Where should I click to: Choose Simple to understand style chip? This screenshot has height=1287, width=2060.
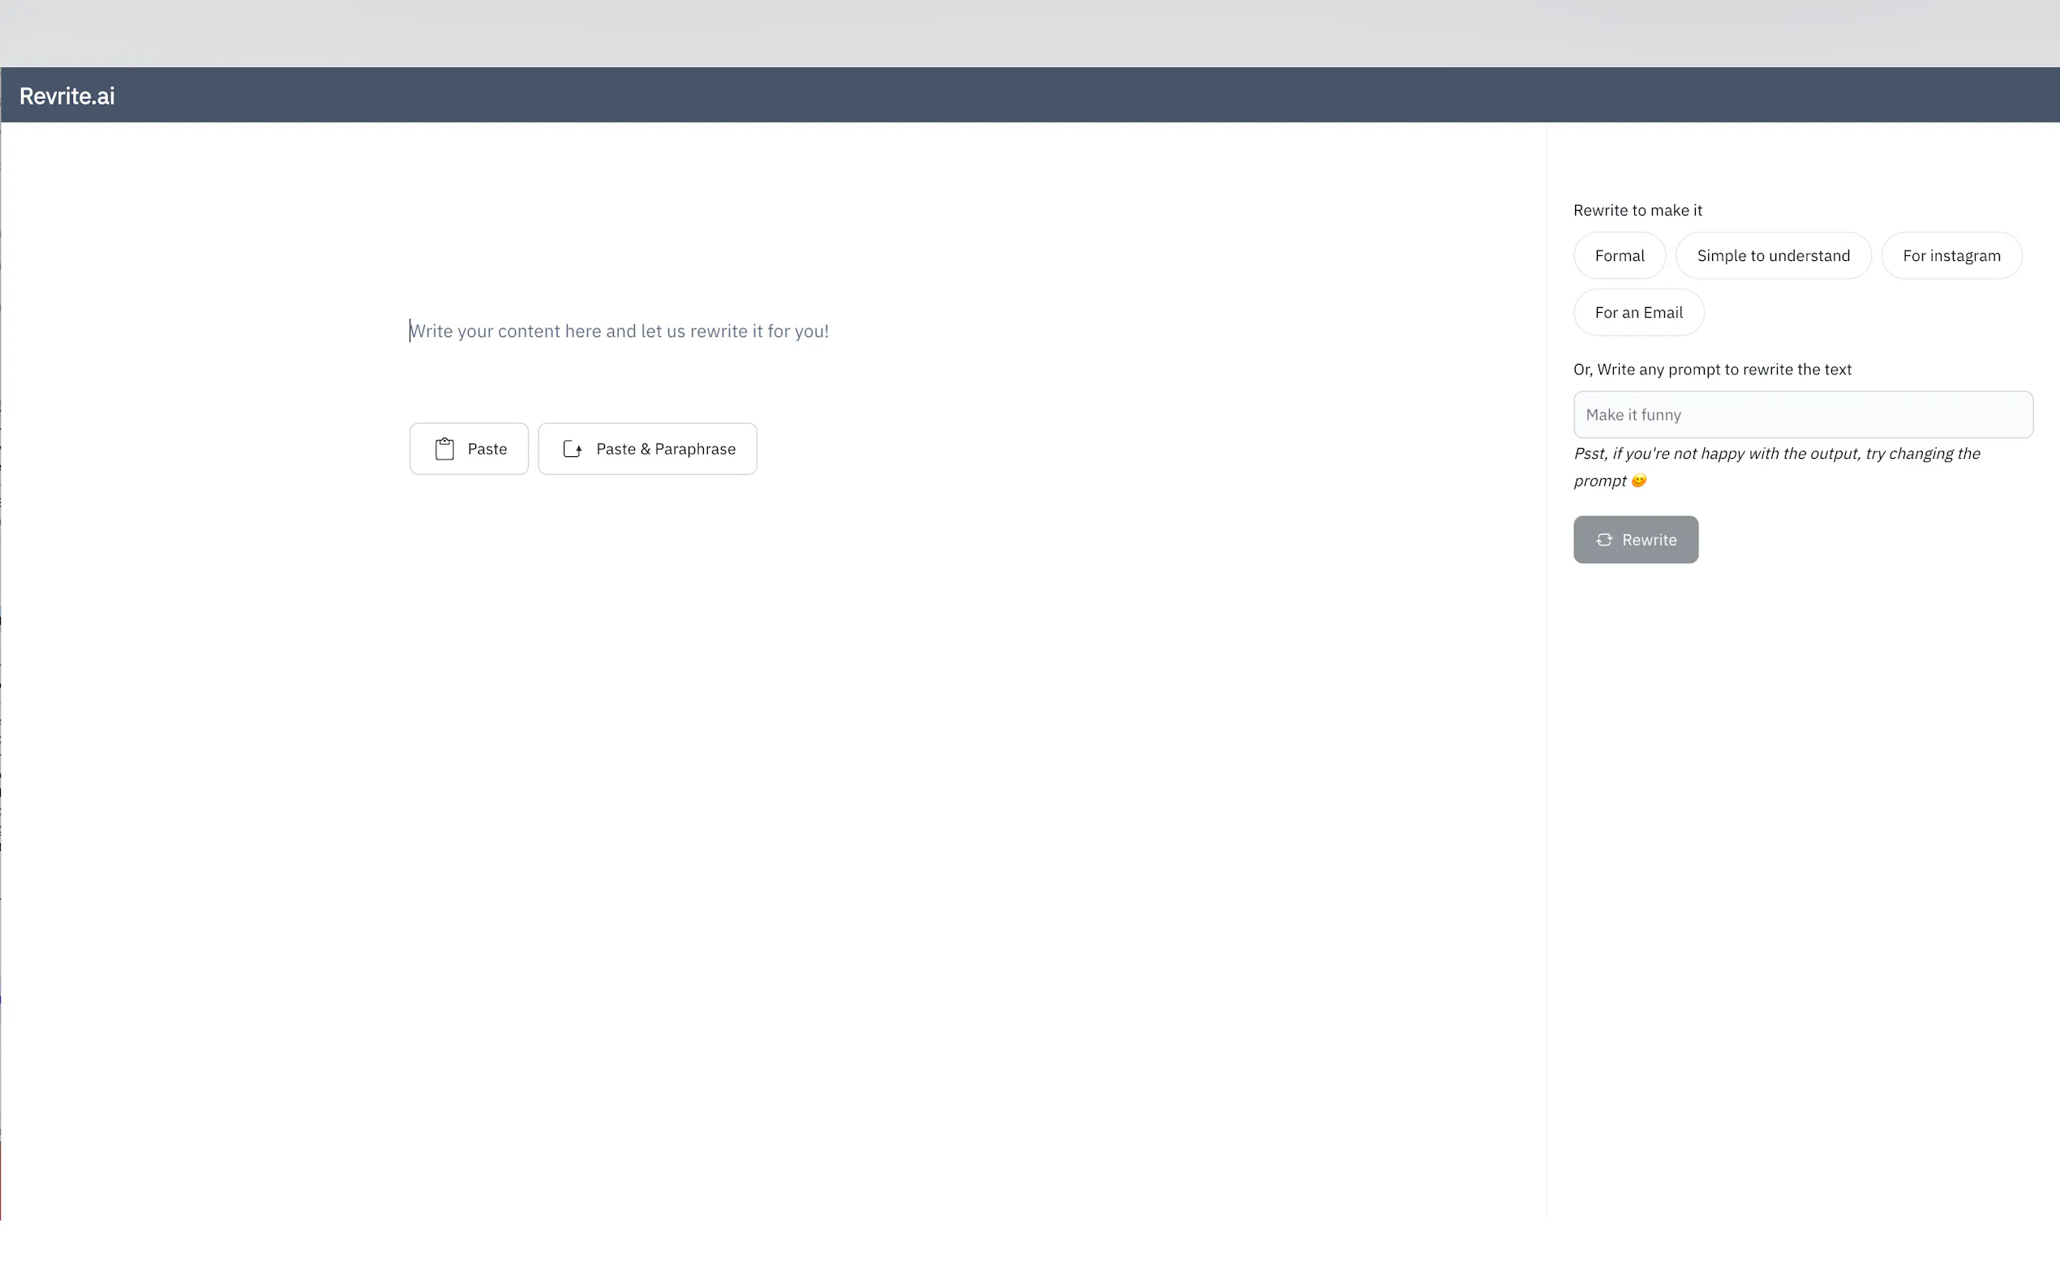1772,255
